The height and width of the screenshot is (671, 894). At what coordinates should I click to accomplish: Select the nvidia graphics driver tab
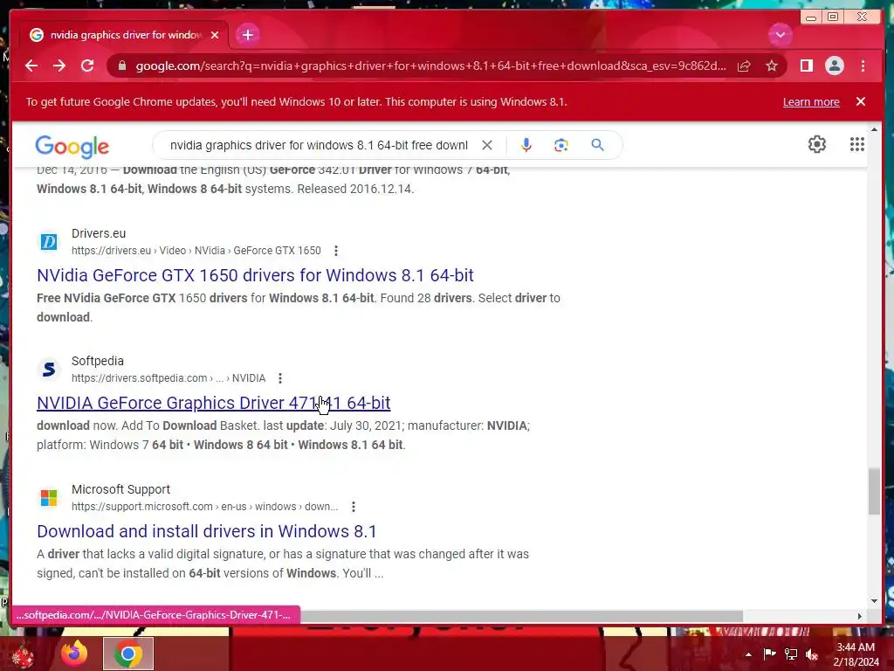(125, 35)
